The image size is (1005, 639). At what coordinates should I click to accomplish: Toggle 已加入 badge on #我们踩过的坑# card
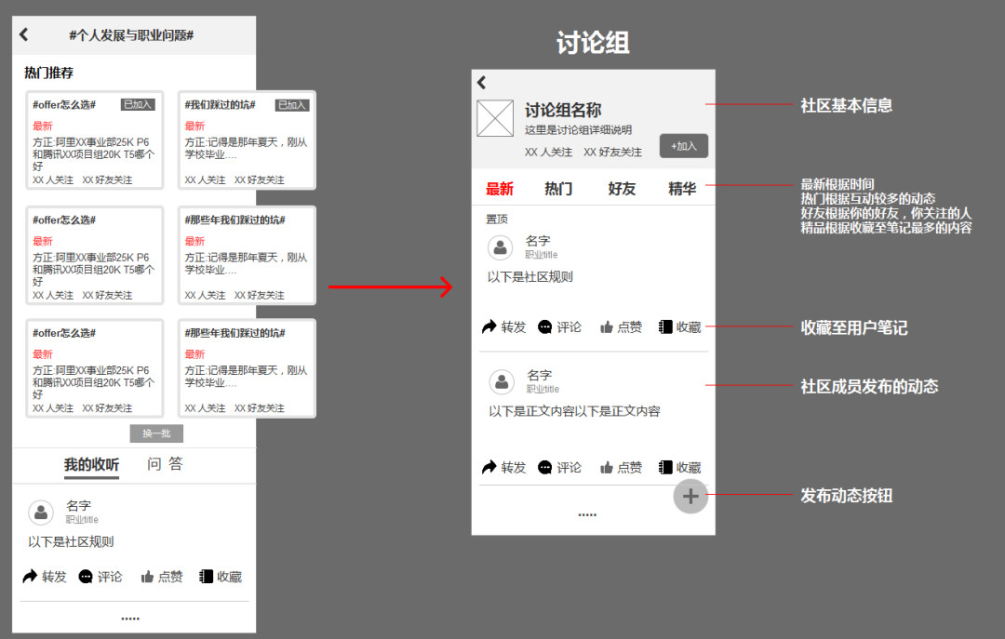point(292,105)
